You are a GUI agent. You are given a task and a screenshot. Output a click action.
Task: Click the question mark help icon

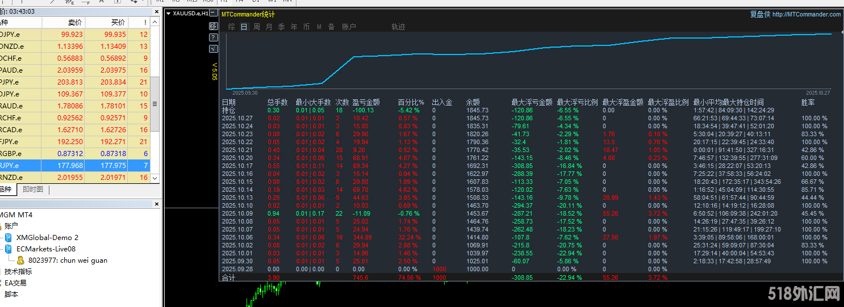pos(214,37)
